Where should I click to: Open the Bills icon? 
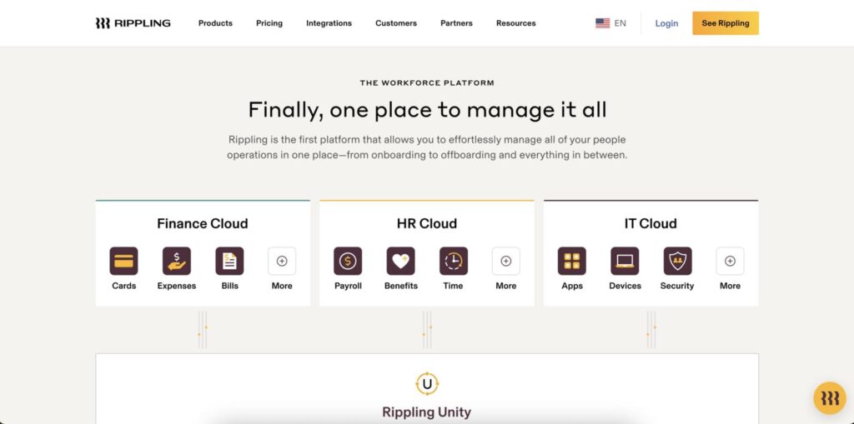(x=229, y=261)
